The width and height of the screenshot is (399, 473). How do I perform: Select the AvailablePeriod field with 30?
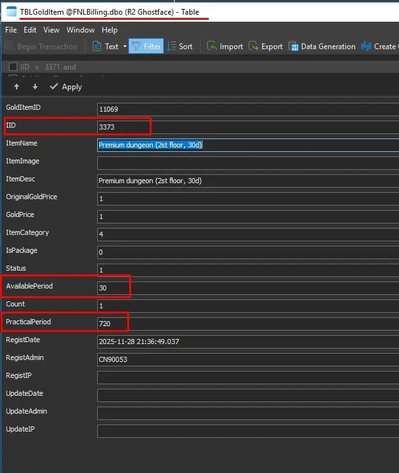coord(112,288)
